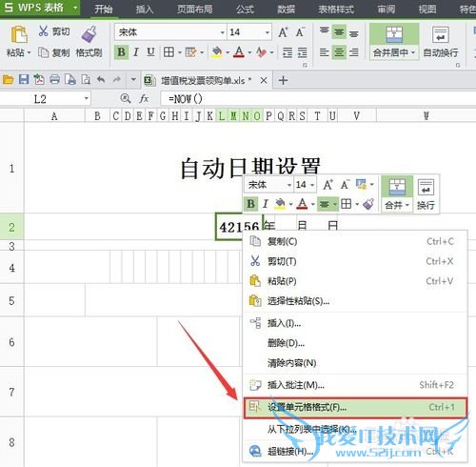This screenshot has height=467, width=476.
Task: Click the Copy icon in ribbon
Action: coord(43,52)
